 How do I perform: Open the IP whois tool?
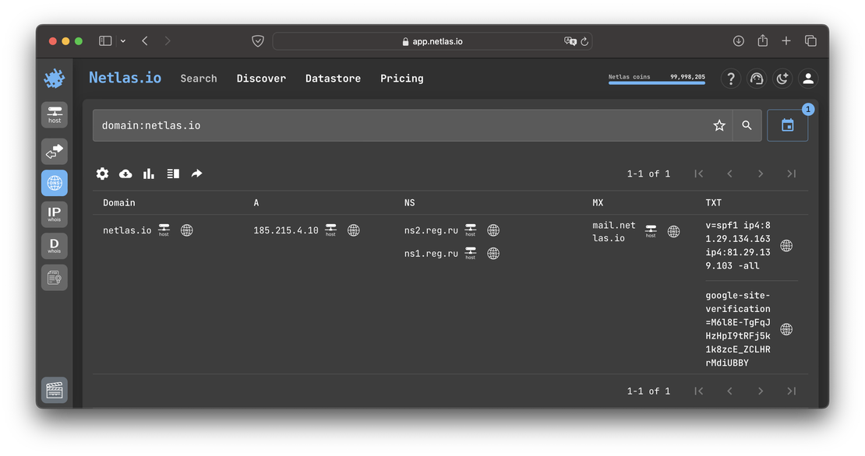[x=54, y=213]
